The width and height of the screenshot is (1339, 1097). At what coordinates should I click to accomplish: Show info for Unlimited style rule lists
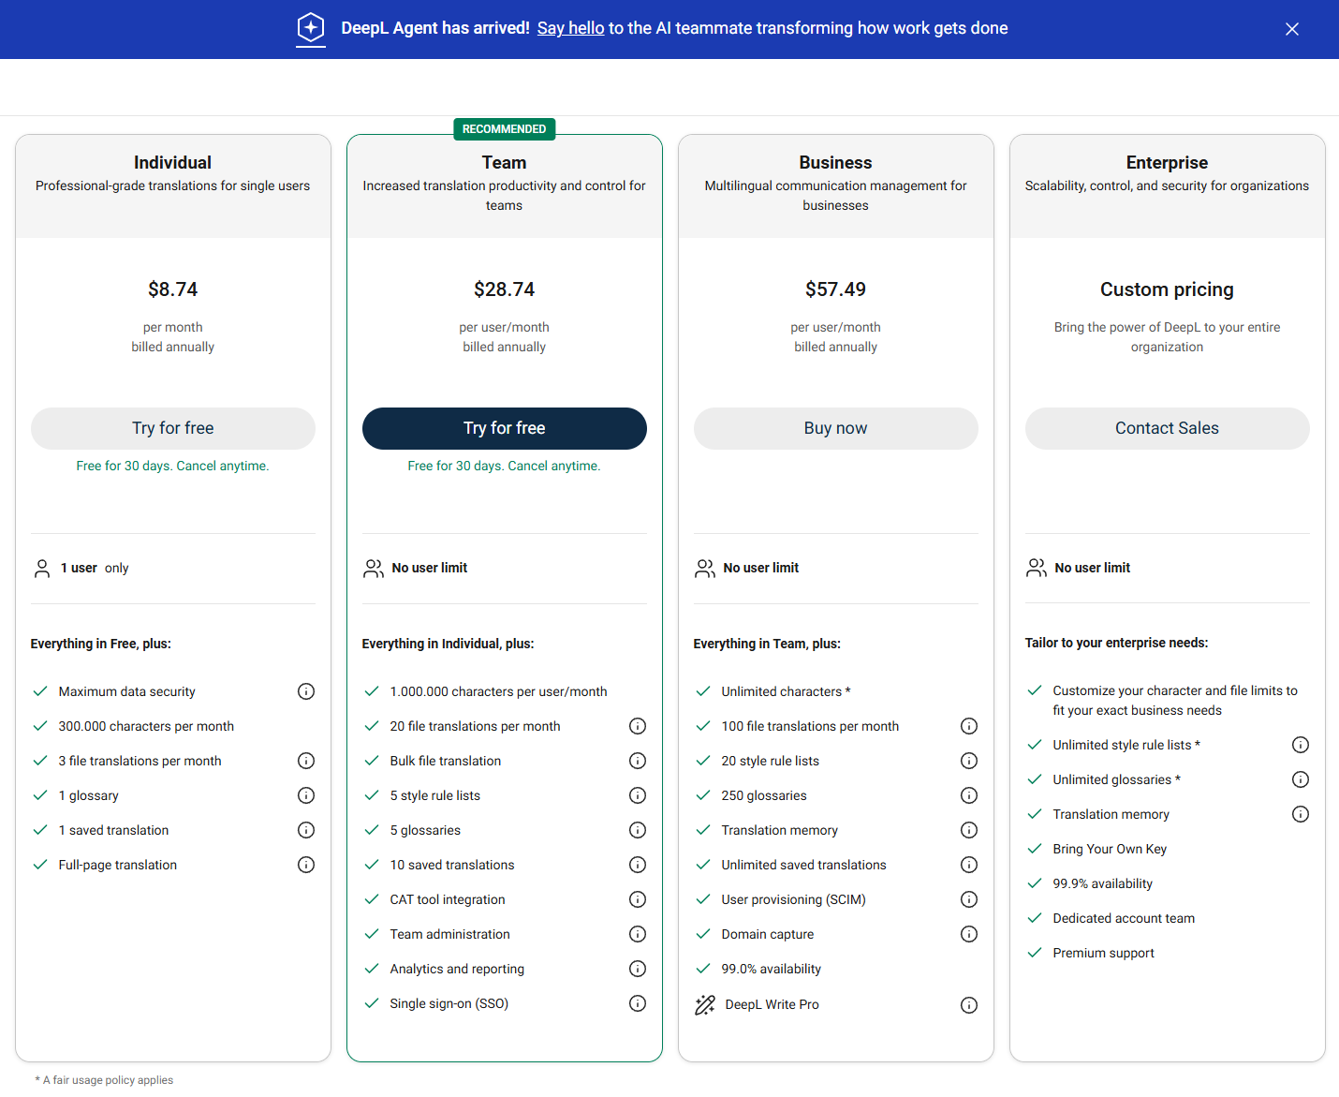pyautogui.click(x=1301, y=745)
